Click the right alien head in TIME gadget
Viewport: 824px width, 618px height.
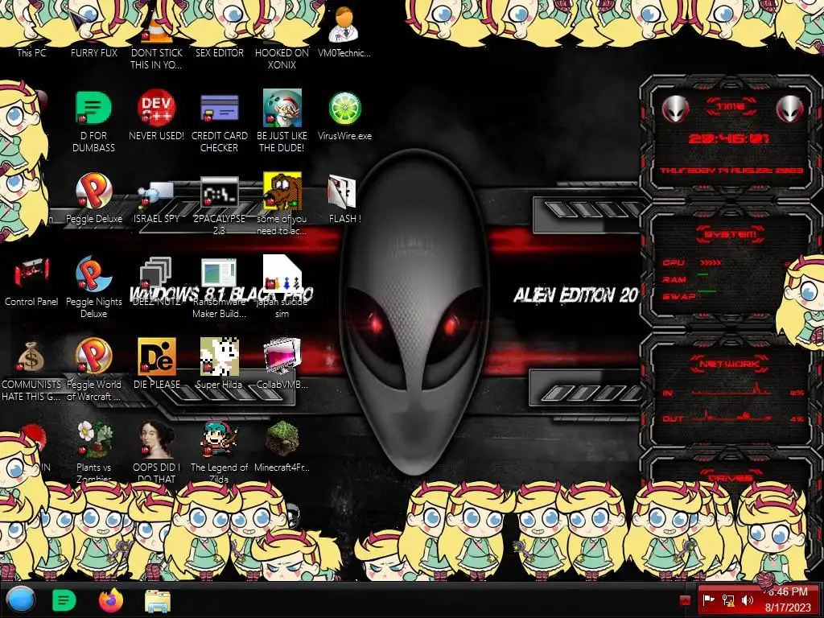tap(789, 109)
